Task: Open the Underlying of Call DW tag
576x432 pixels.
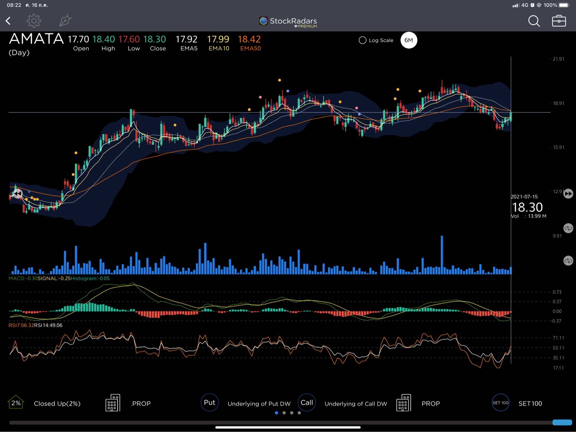Action: (x=356, y=404)
